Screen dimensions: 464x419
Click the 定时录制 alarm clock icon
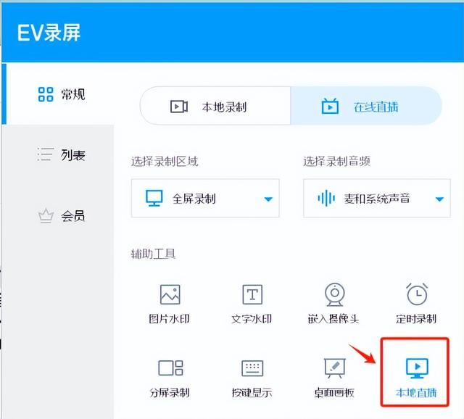click(417, 294)
